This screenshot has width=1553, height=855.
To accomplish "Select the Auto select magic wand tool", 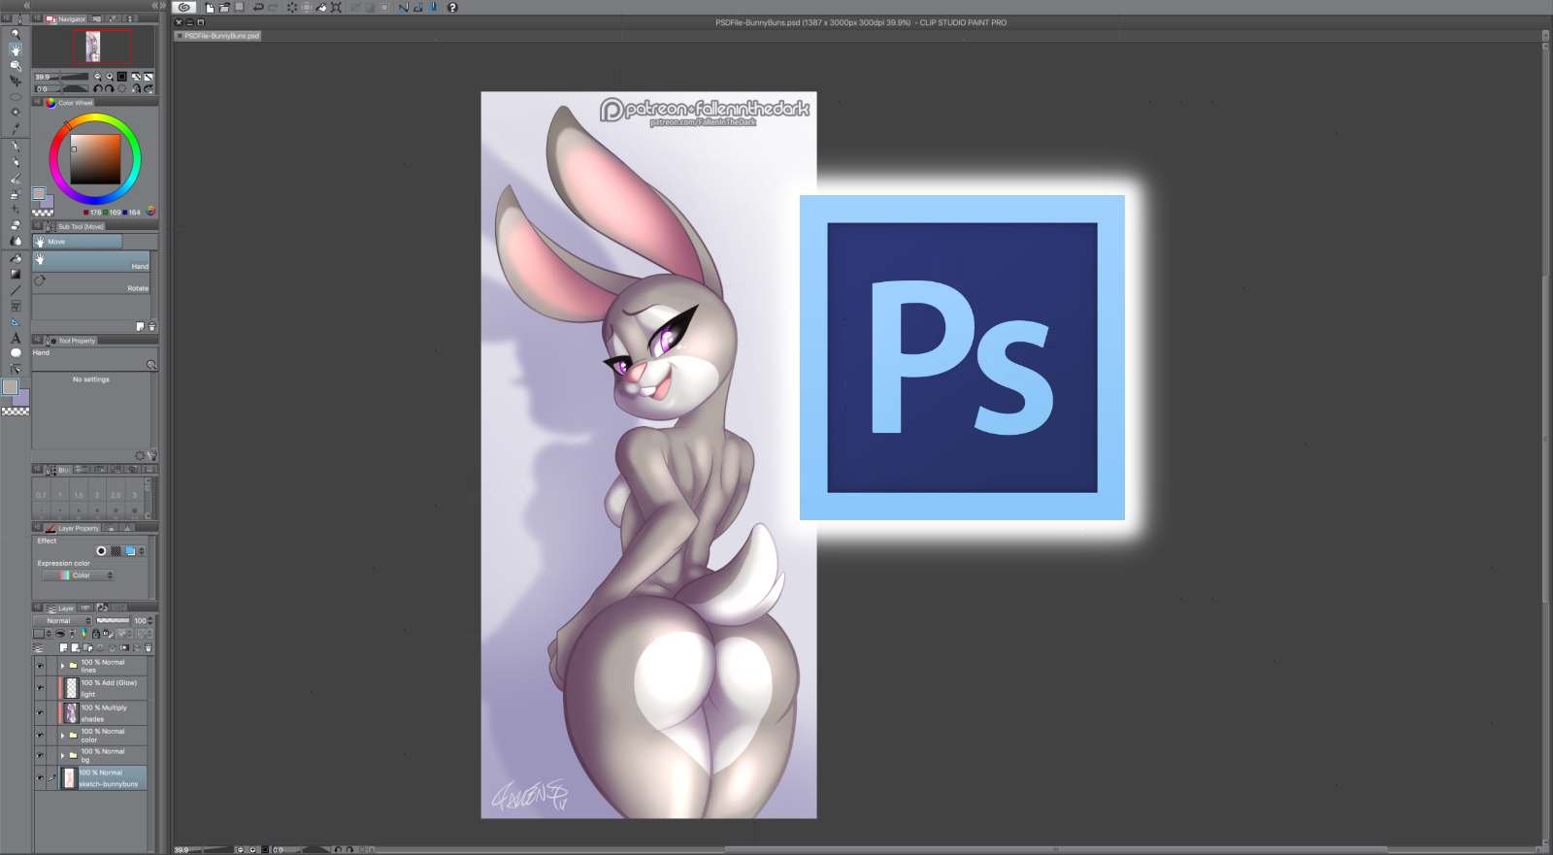I will coord(16,113).
